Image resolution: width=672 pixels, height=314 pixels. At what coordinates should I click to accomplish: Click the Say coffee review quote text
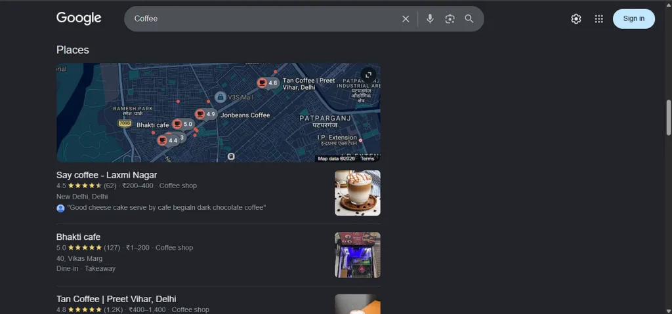[x=167, y=208]
